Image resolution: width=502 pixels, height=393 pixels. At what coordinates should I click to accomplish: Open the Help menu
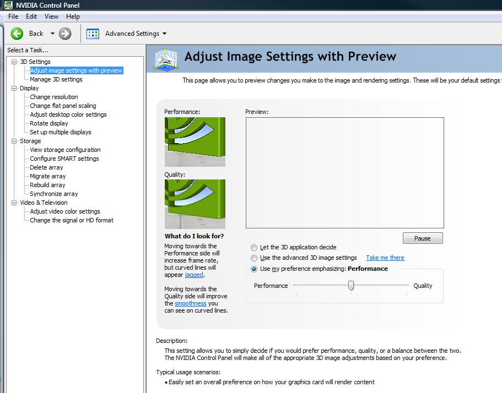73,17
